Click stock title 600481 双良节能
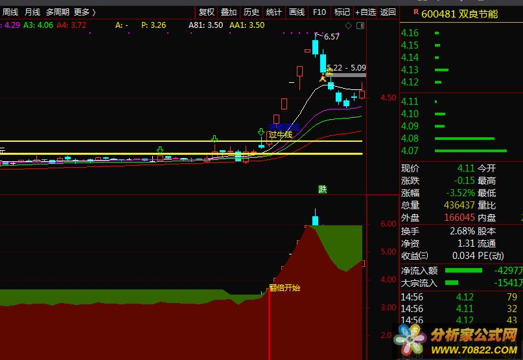 click(x=459, y=14)
